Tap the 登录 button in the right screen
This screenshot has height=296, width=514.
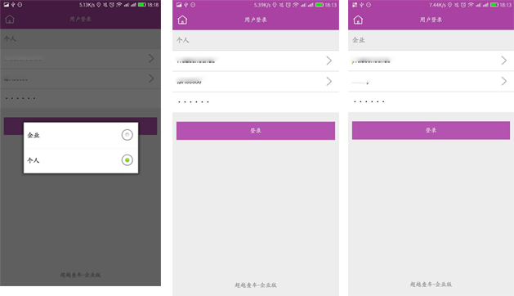click(x=431, y=130)
